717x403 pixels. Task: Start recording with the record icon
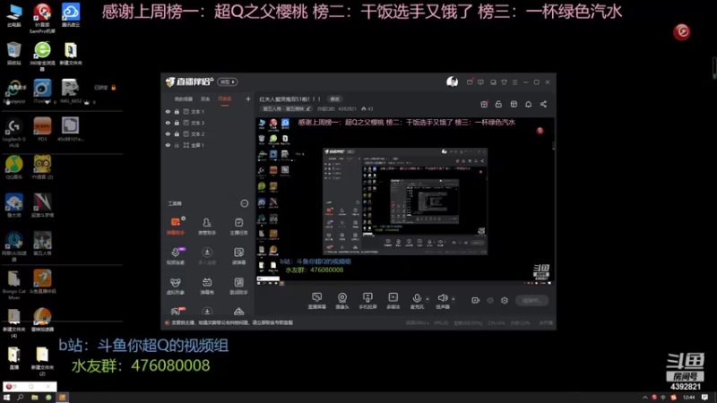(475, 300)
